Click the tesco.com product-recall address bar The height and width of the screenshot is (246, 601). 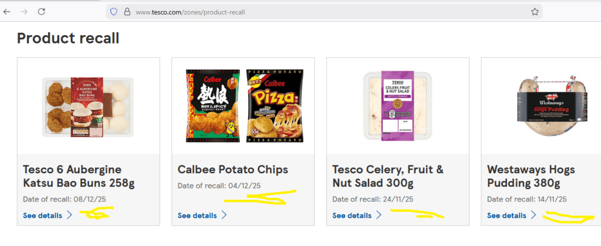click(x=293, y=12)
